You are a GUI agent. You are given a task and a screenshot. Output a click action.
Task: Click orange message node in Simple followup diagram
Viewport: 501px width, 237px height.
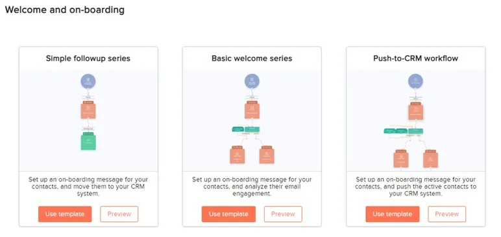tap(88, 109)
